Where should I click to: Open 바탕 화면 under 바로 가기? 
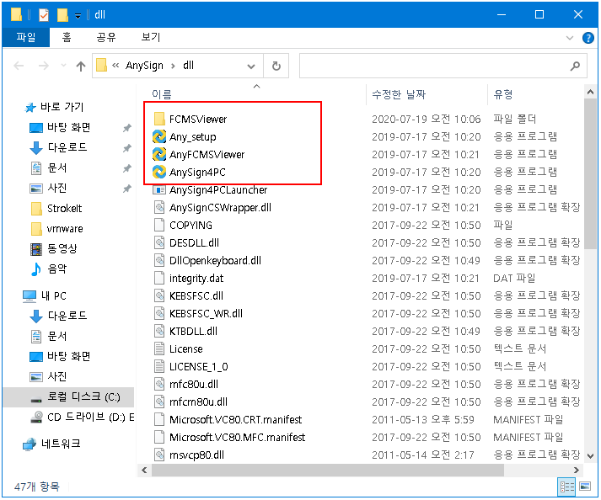click(69, 127)
